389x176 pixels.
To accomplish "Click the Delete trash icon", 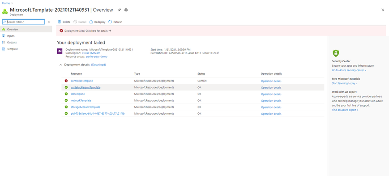I will [x=60, y=22].
